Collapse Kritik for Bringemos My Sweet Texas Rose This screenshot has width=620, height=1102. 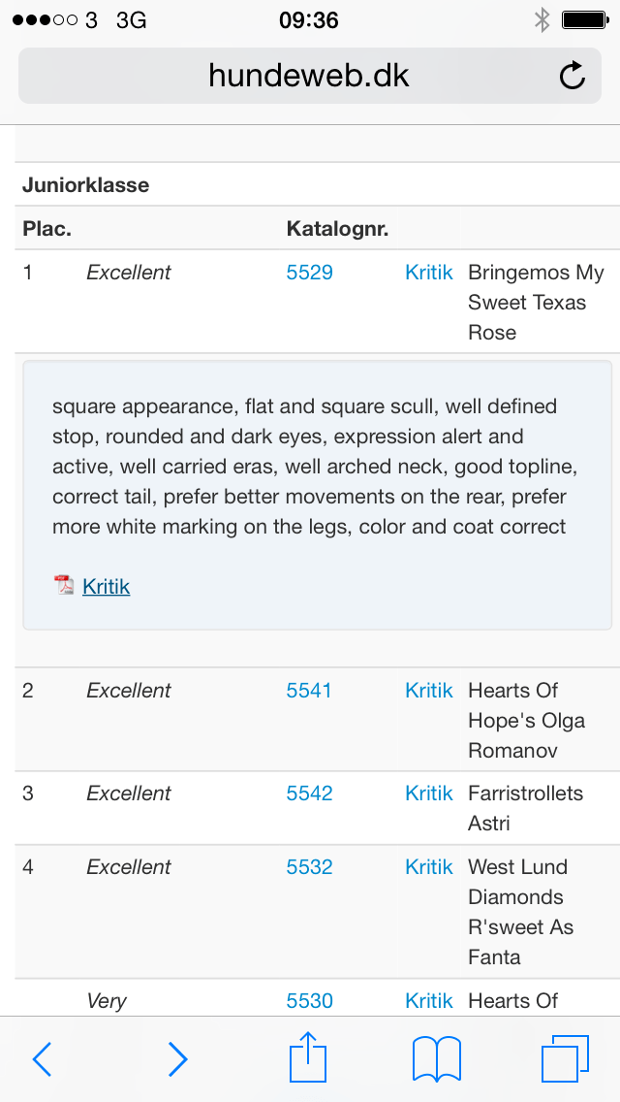[x=429, y=273]
